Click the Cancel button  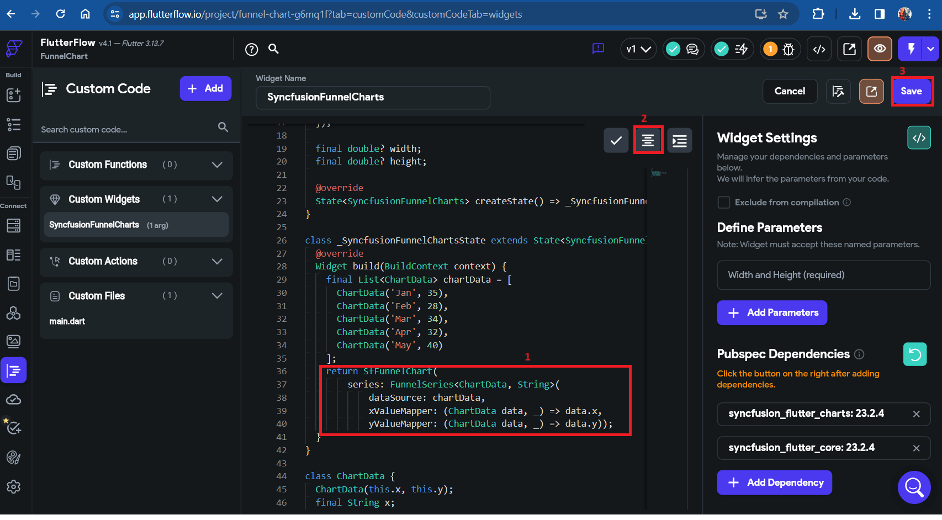point(790,91)
